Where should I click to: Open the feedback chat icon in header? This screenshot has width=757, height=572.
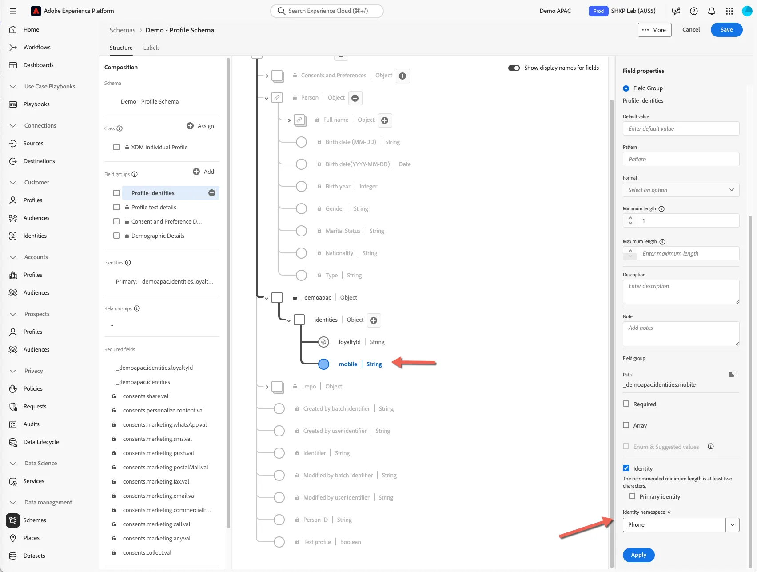coord(676,11)
